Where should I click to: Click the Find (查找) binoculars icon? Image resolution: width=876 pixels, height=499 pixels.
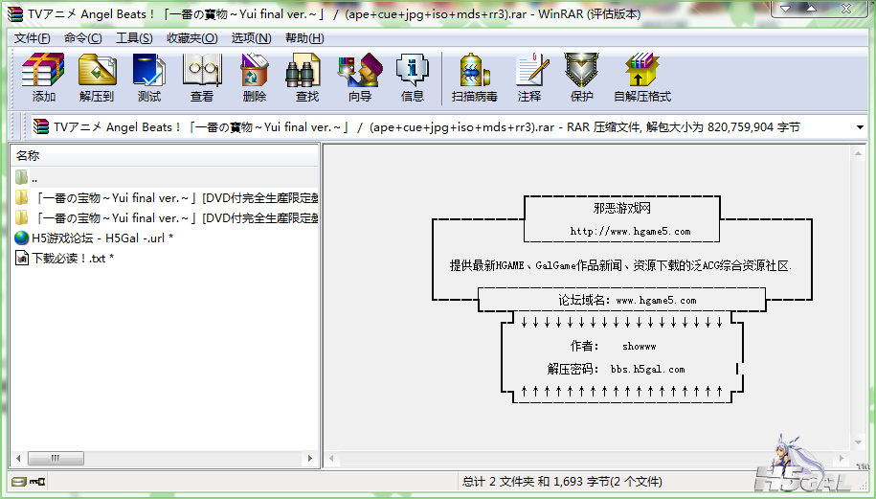pos(303,71)
